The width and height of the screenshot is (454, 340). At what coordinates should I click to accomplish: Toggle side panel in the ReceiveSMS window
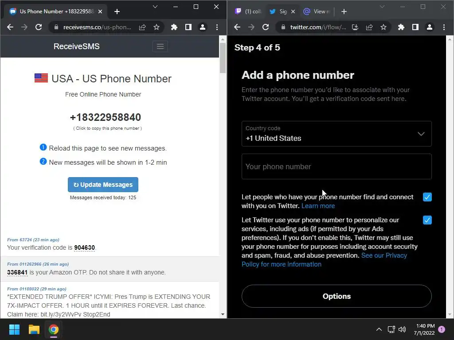pyautogui.click(x=188, y=27)
